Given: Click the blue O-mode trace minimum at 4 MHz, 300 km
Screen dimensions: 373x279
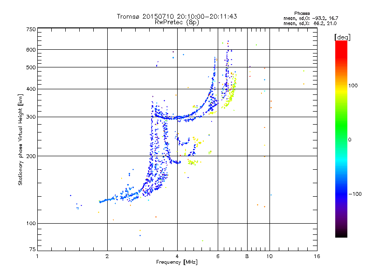Looking at the screenshot, I should coord(177,118).
